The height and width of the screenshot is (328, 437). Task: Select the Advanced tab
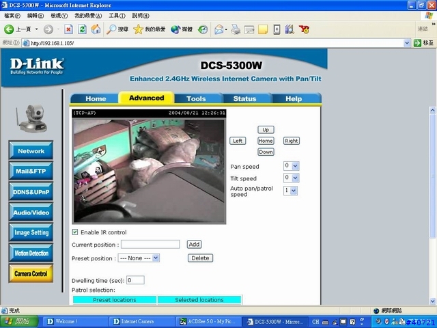pos(147,98)
